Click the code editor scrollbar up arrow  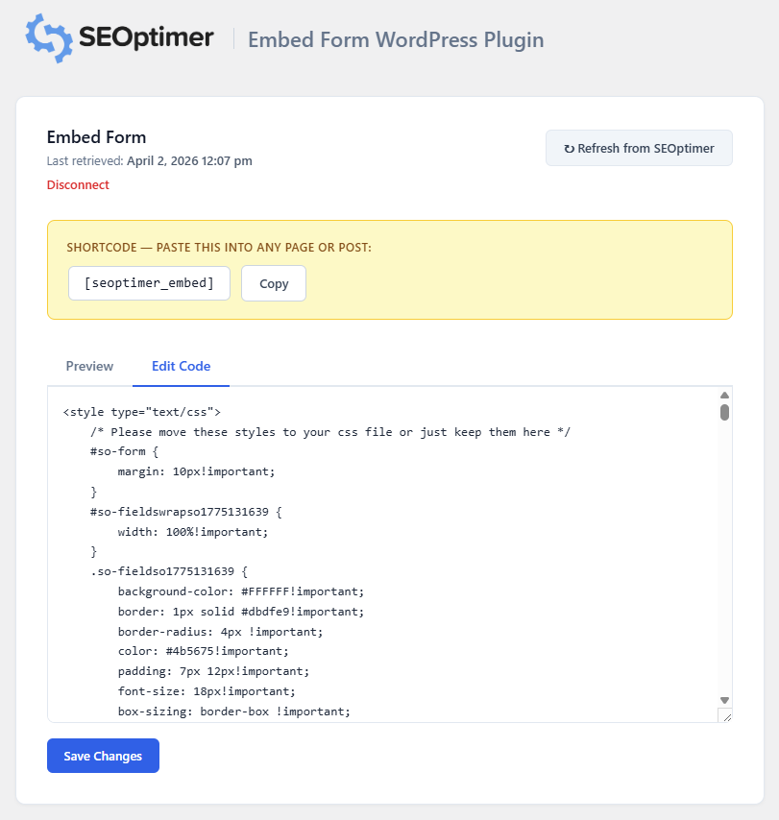click(x=725, y=394)
